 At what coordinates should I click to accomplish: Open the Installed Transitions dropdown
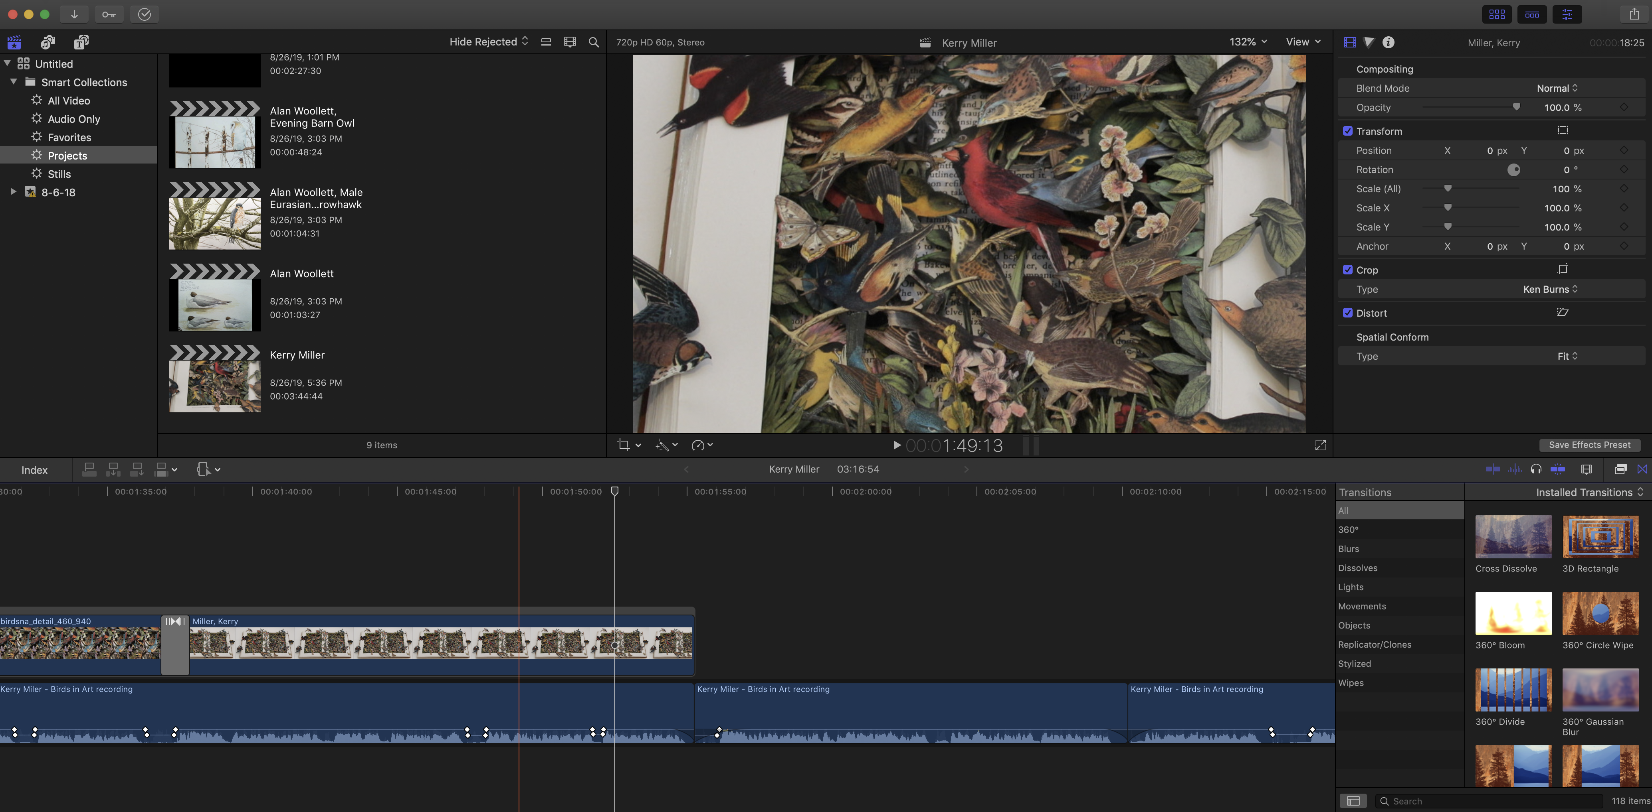click(1589, 492)
